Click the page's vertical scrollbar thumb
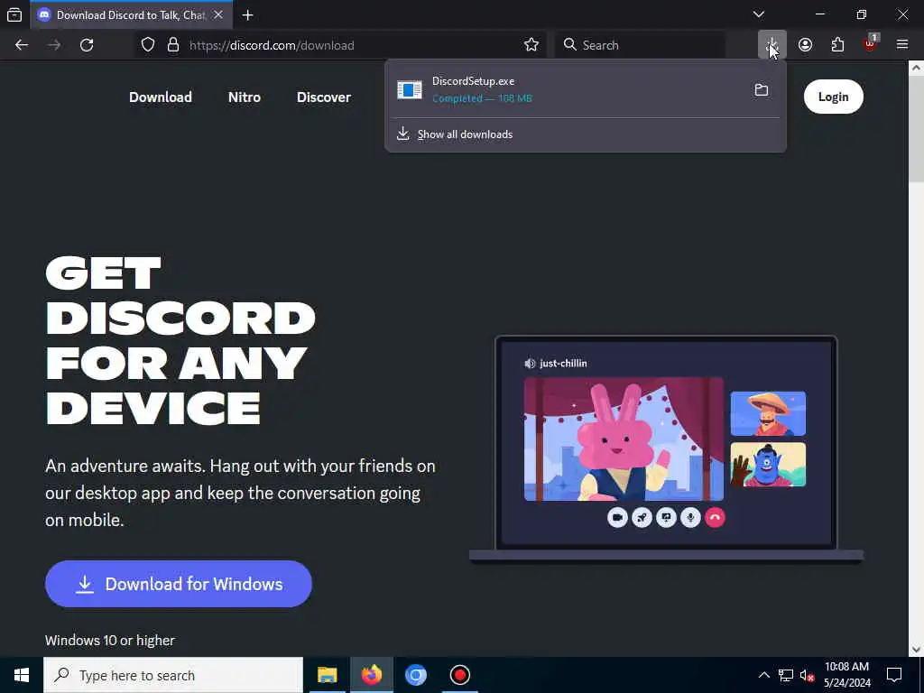924x693 pixels. coord(916,130)
